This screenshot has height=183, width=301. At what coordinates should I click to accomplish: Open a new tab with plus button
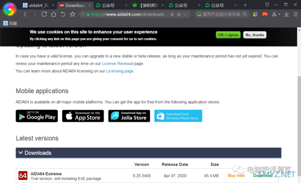coord(245,5)
